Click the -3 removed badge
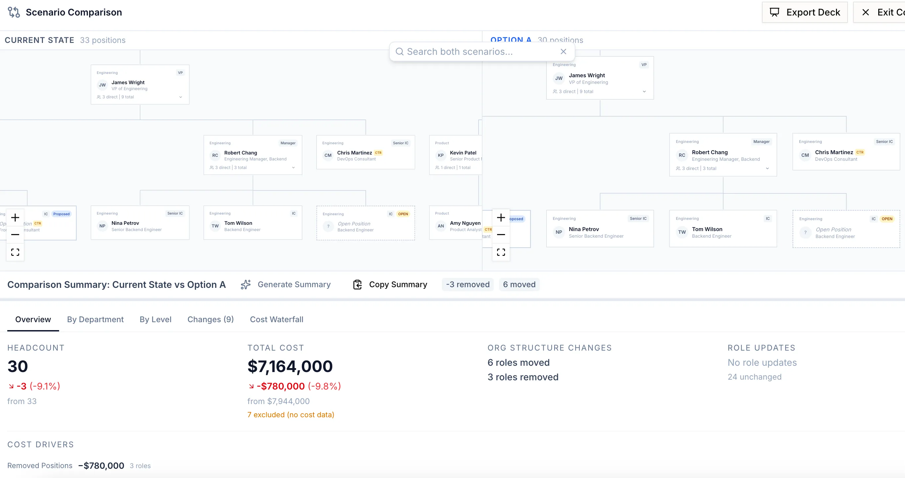Image resolution: width=905 pixels, height=478 pixels. click(468, 285)
